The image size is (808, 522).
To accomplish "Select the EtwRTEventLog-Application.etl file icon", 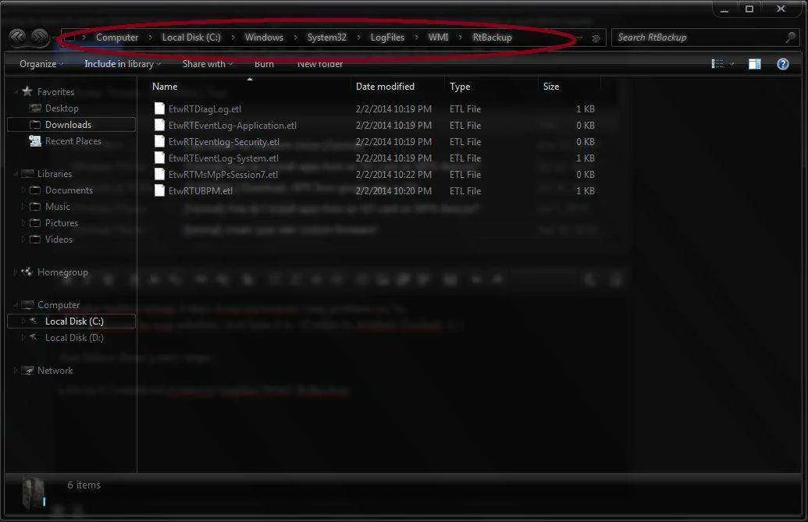I will (159, 125).
